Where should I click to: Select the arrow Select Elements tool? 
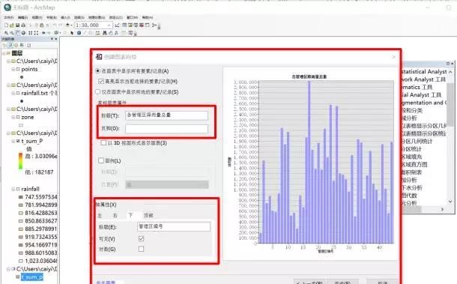[x=72, y=33]
